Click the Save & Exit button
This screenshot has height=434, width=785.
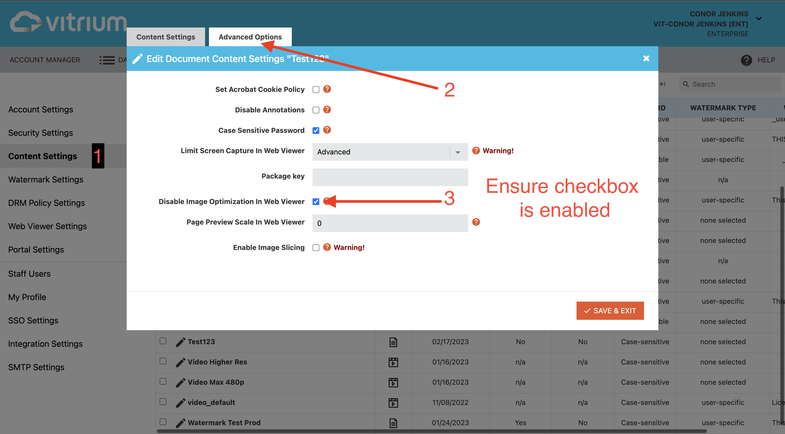[x=610, y=310]
